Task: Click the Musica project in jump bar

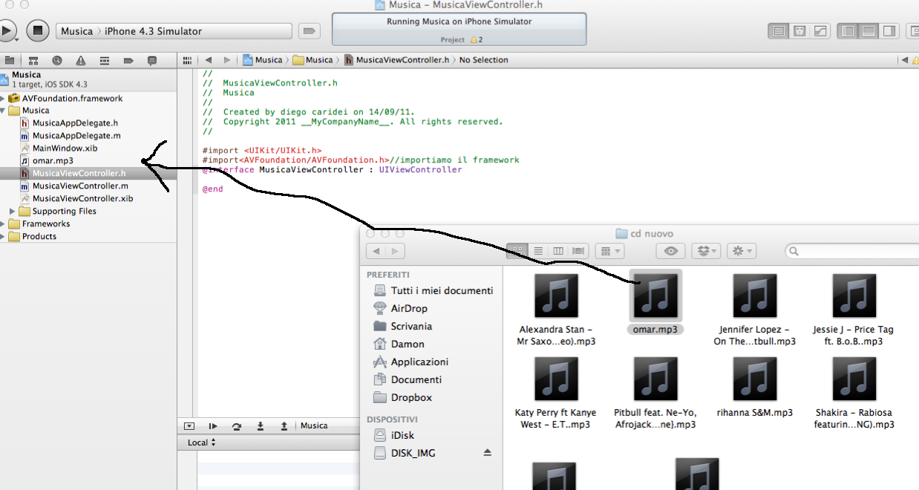Action: (x=262, y=60)
